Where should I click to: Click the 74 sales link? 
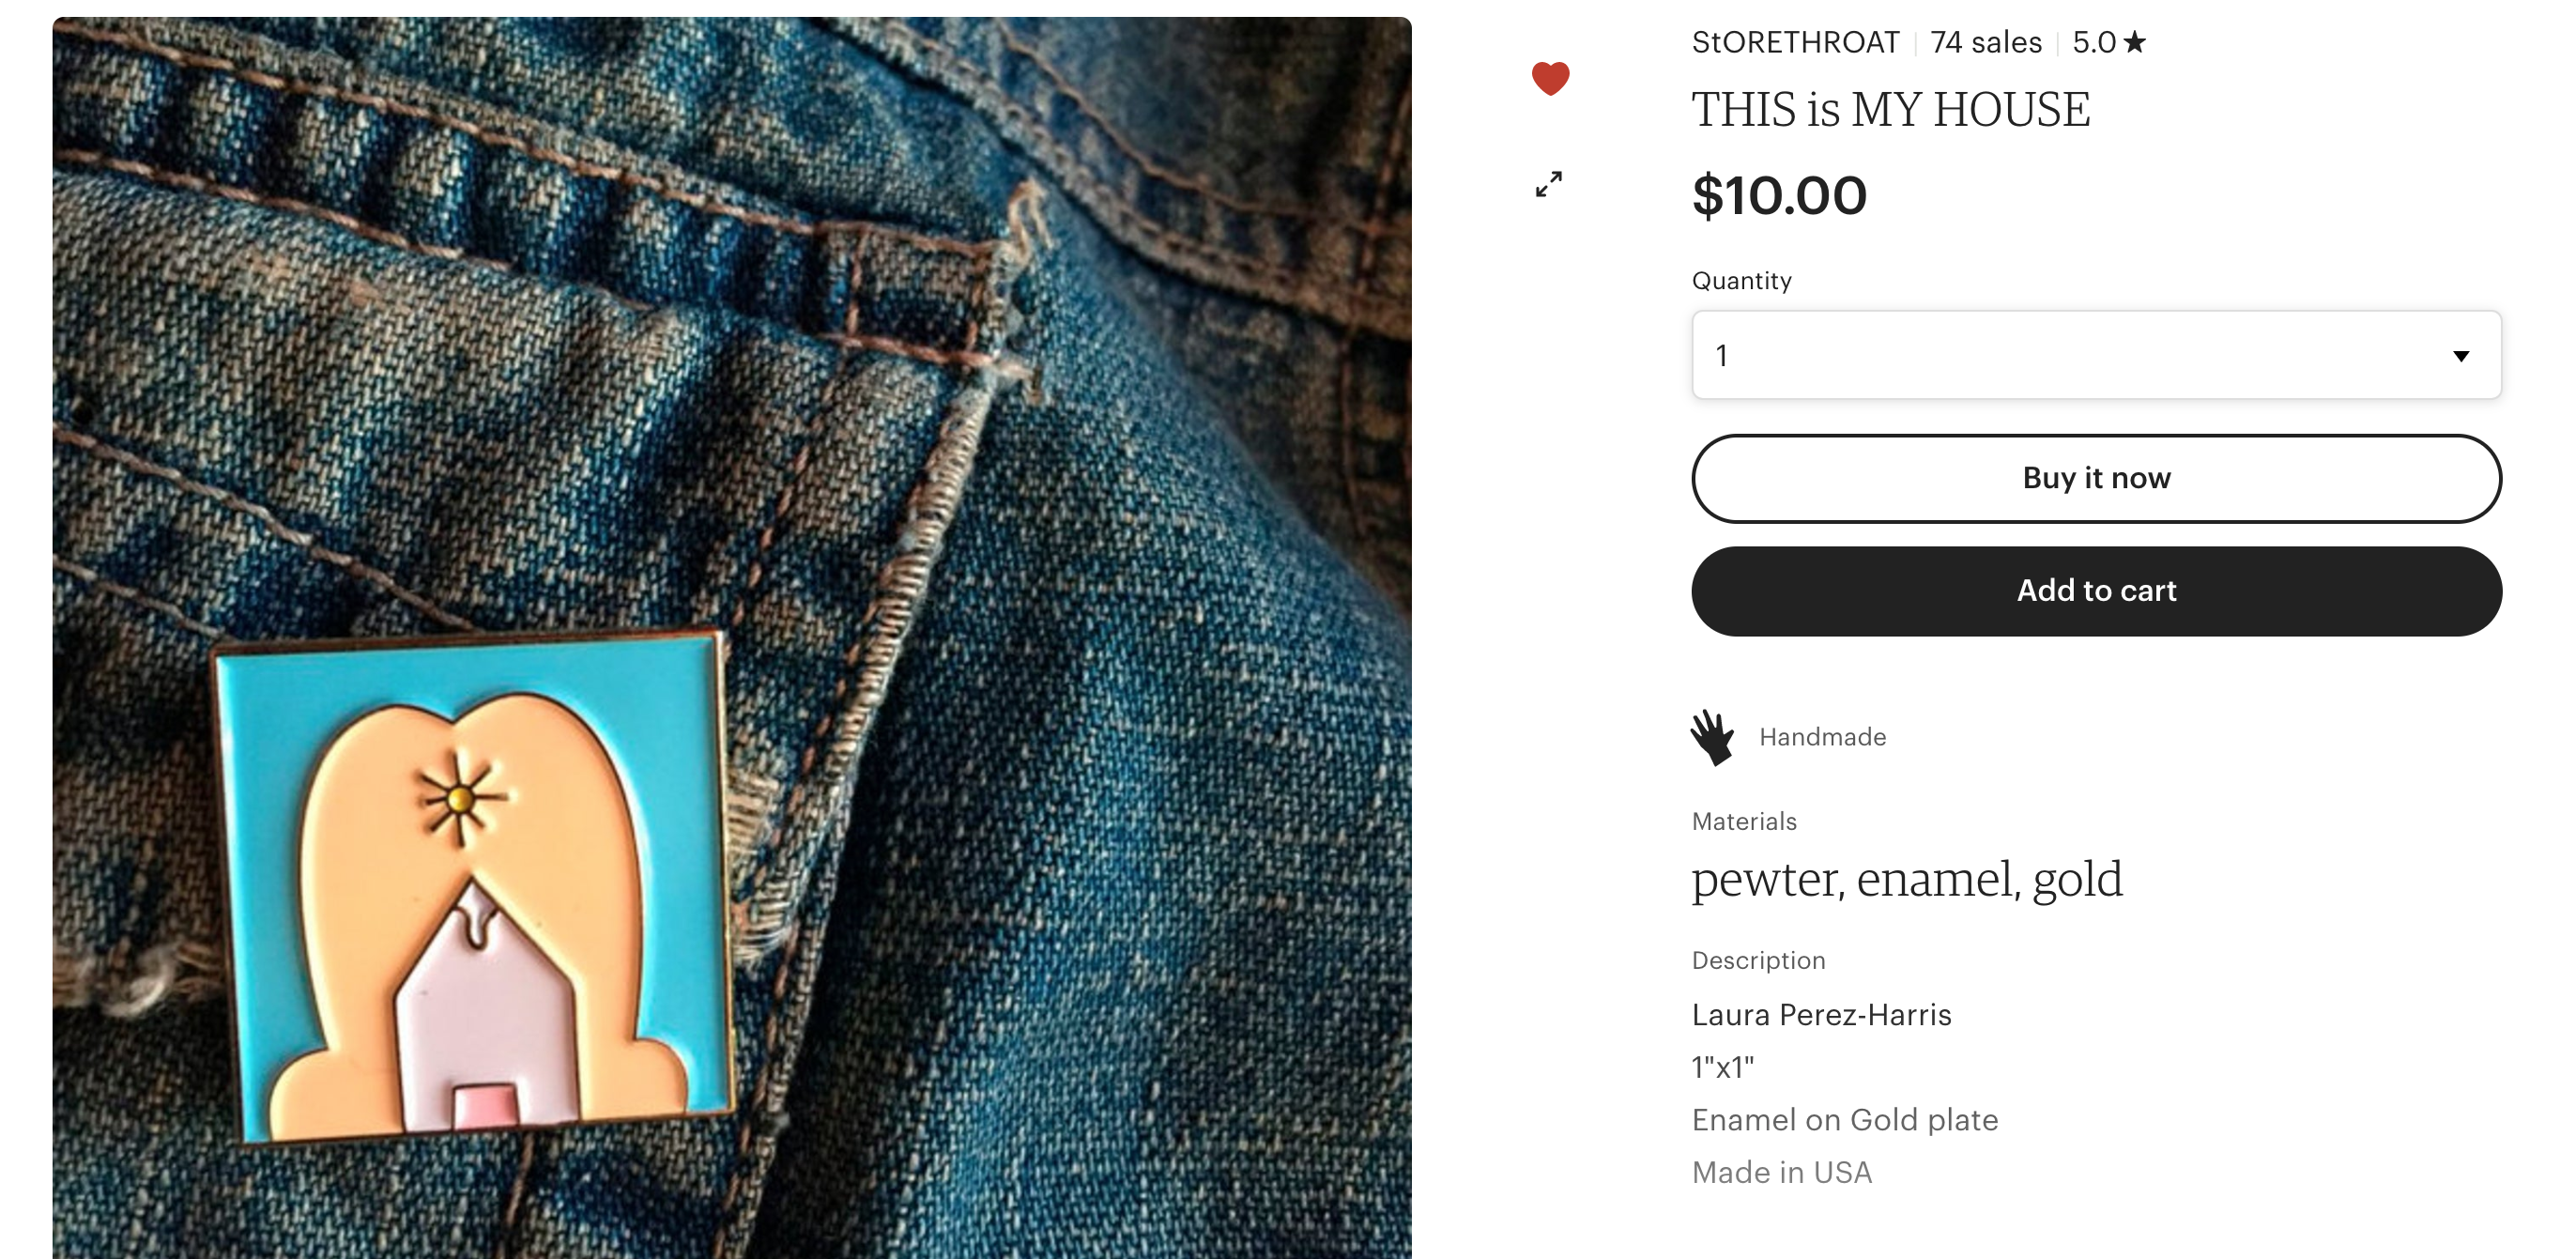tap(1985, 42)
